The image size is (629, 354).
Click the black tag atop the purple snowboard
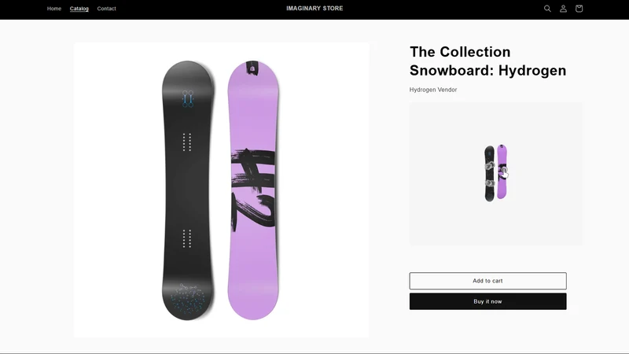[x=252, y=68]
